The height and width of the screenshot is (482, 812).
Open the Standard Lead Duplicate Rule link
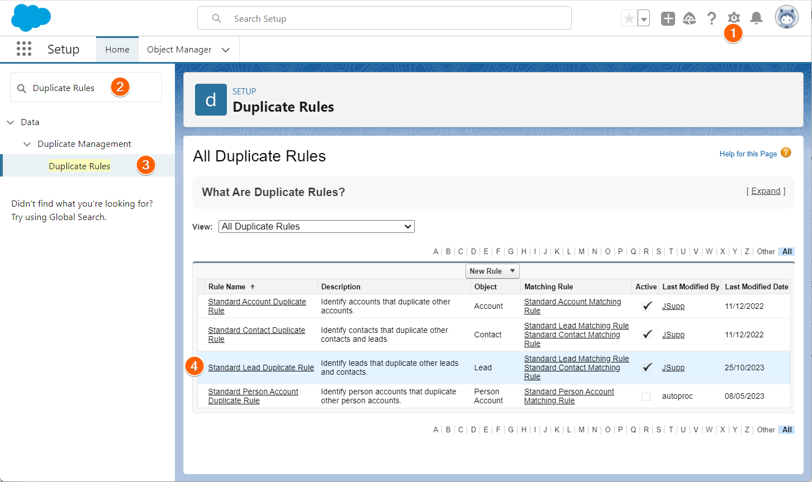(261, 368)
